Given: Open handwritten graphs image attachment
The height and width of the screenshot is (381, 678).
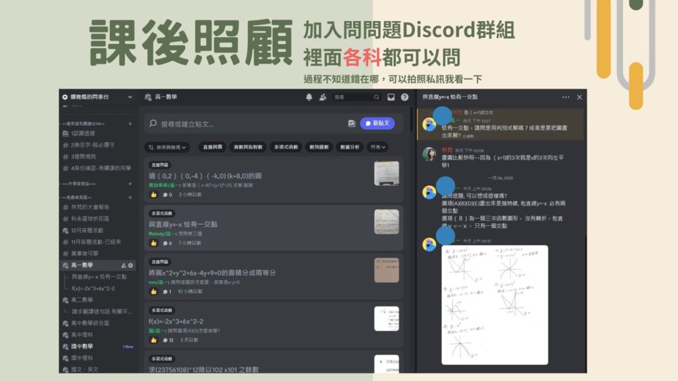Looking at the screenshot, I should coord(495,305).
